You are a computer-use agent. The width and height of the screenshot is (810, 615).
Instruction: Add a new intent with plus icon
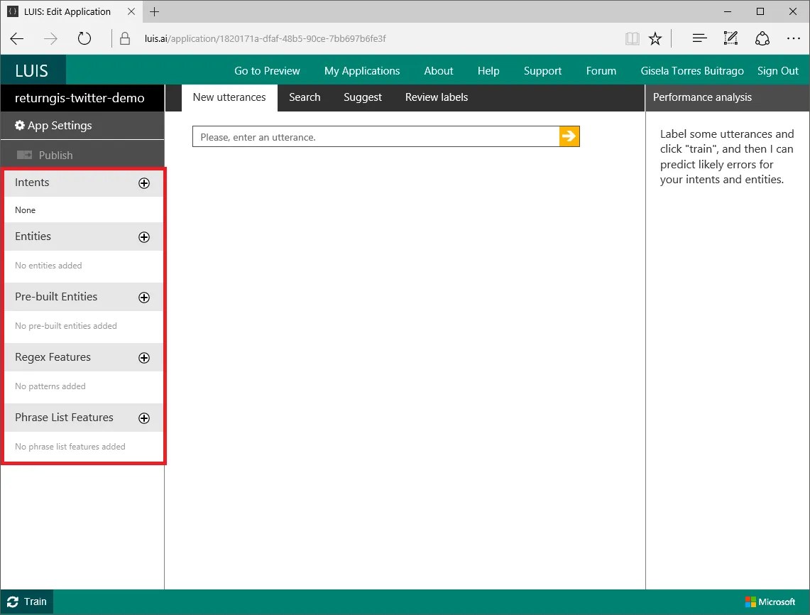click(x=144, y=183)
